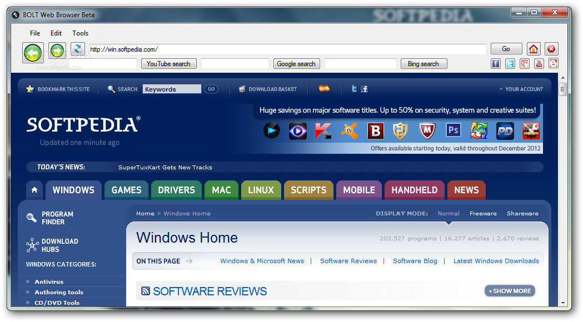Viewport: 583px width, 322px height.
Task: Open the Software Blog link
Action: tap(415, 261)
